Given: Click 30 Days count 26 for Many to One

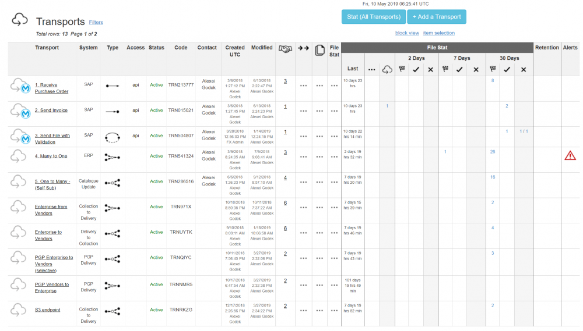Looking at the screenshot, I should (493, 151).
